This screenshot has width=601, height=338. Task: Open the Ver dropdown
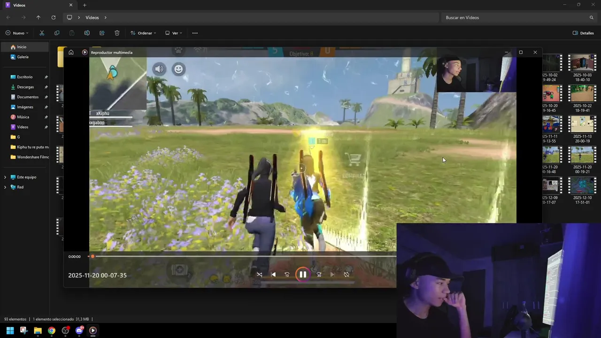(174, 33)
